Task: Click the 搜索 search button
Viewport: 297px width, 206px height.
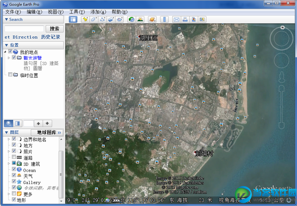Action: point(54,28)
